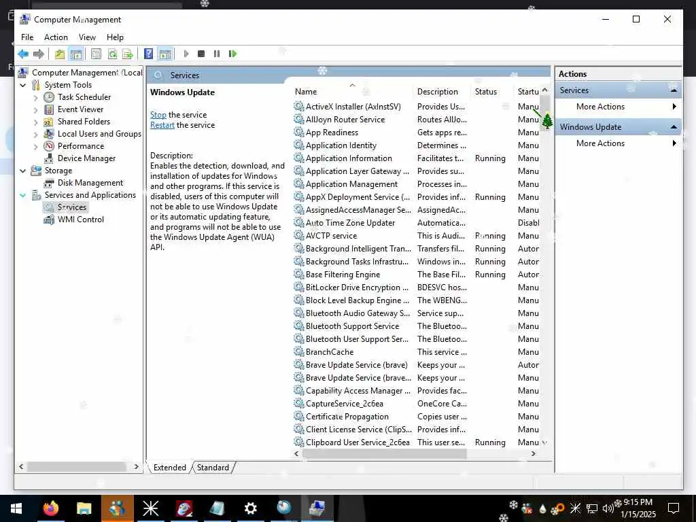Collapse the System Tools tree node

(x=23, y=85)
